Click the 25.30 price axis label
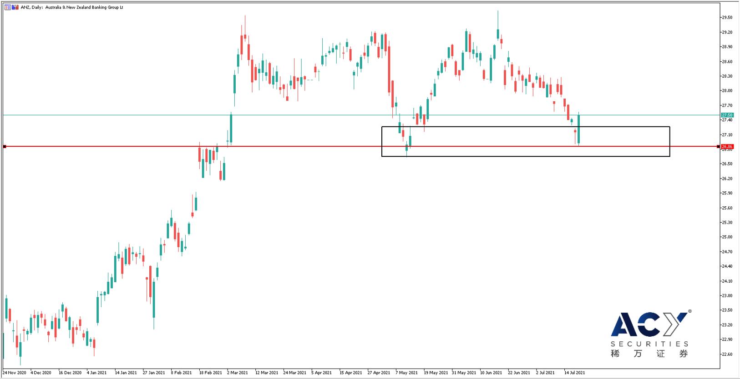The height and width of the screenshot is (379, 740). pyautogui.click(x=727, y=222)
